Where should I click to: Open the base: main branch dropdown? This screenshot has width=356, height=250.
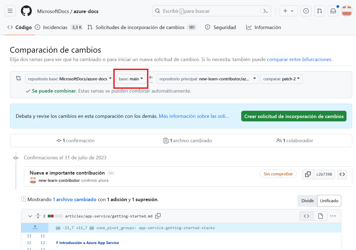(131, 79)
